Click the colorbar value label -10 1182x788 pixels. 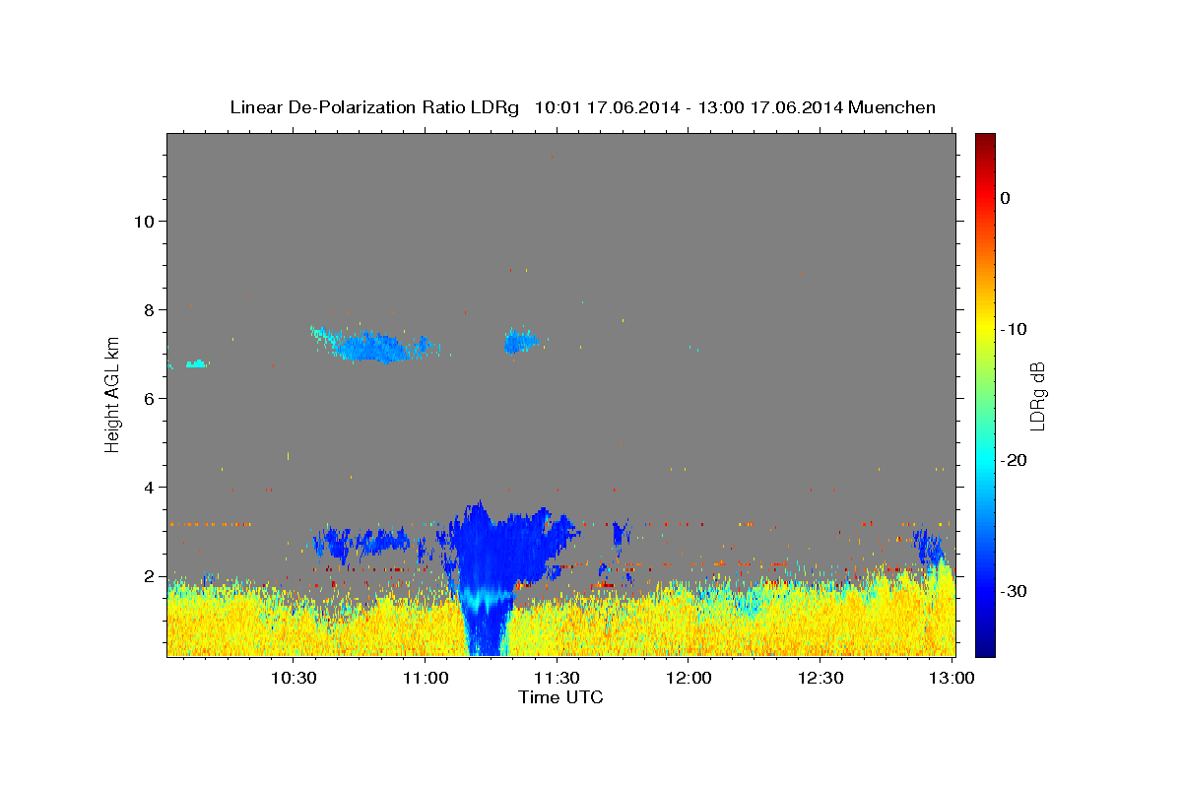[x=1016, y=329]
